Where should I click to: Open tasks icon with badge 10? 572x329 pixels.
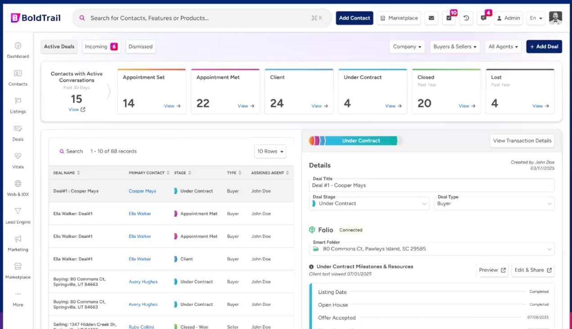[x=449, y=18]
